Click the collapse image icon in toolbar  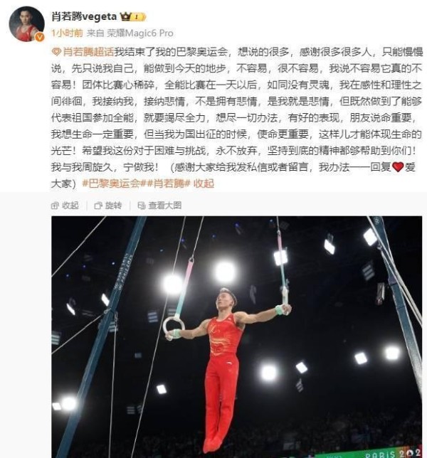(x=55, y=206)
